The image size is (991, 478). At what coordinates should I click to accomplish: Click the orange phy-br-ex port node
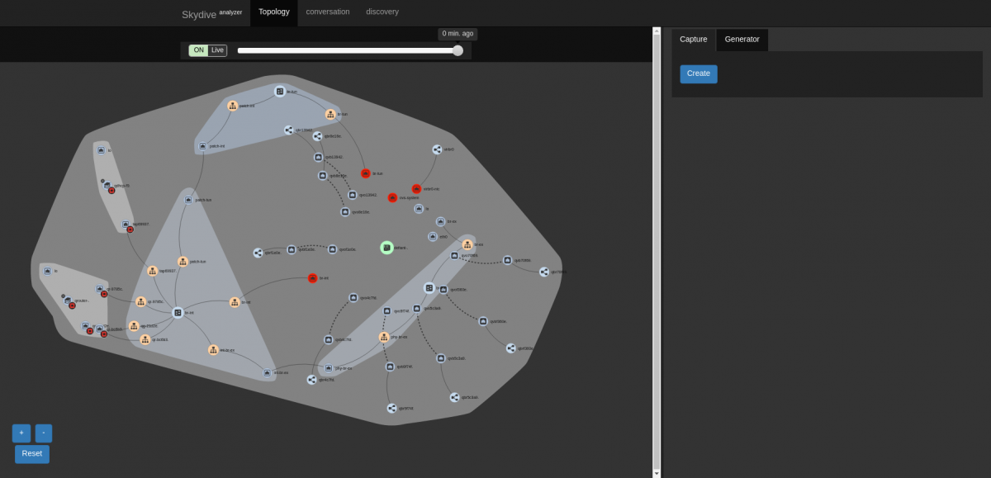[x=383, y=337]
